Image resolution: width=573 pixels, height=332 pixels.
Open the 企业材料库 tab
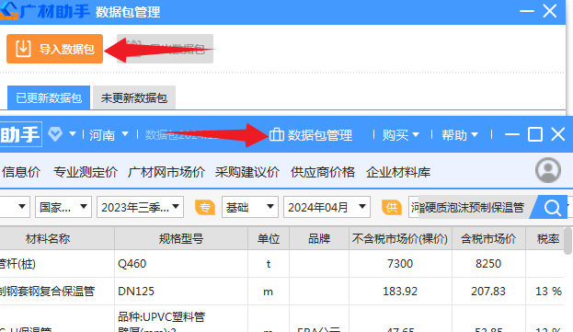(x=398, y=172)
